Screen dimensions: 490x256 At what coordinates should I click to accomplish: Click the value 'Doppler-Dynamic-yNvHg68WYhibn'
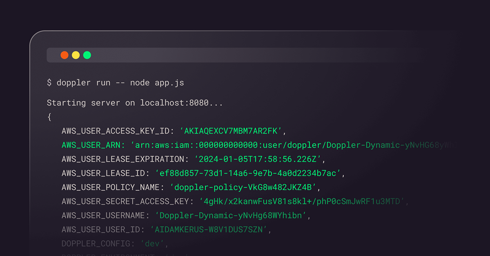pos(231,215)
